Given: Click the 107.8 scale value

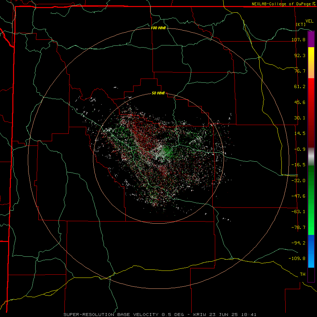Looking at the screenshot, I should (298, 39).
